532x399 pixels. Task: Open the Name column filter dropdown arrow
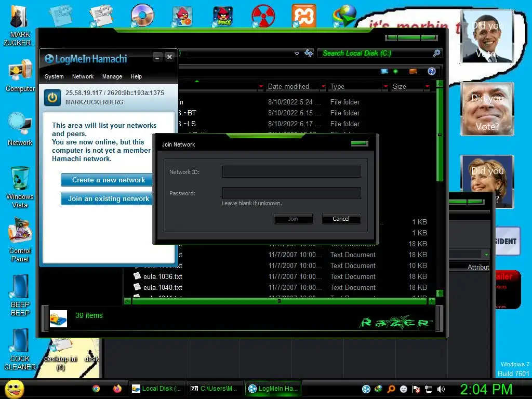click(261, 87)
